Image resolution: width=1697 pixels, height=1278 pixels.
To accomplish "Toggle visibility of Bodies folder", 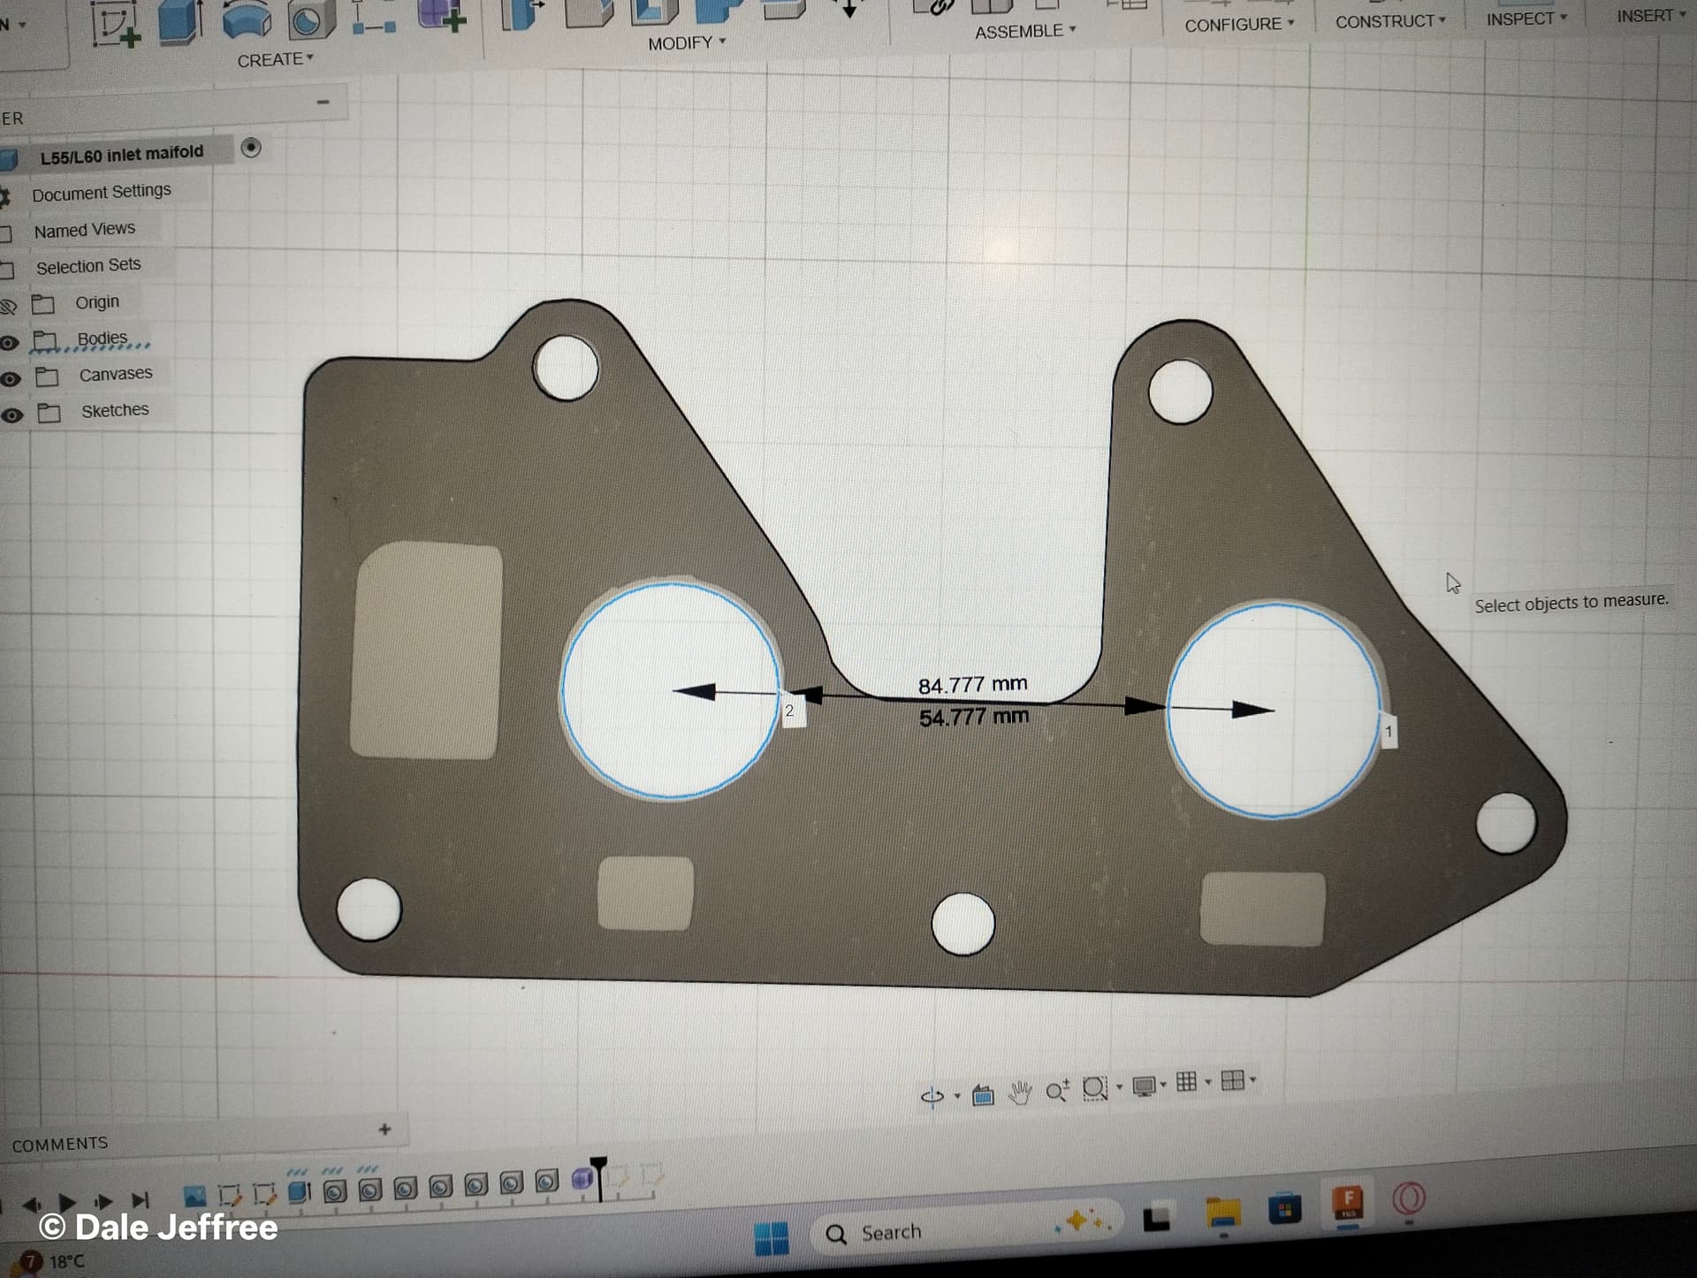I will click(10, 343).
